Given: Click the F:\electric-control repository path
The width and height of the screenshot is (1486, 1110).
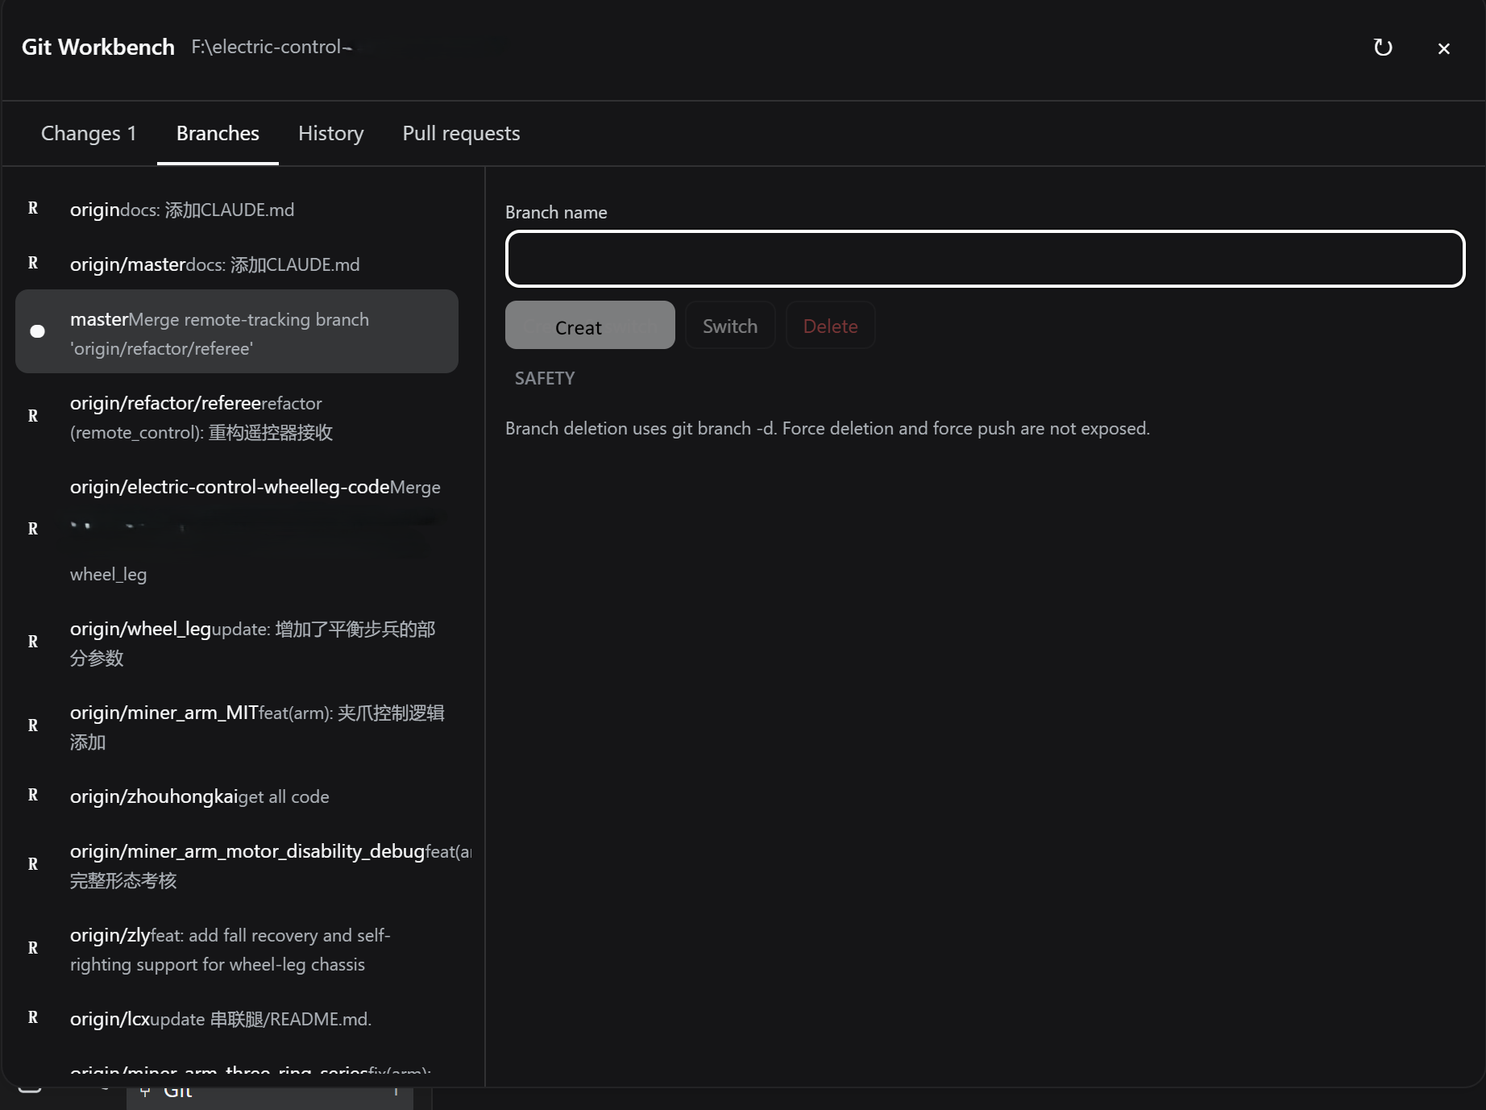Looking at the screenshot, I should 272,47.
